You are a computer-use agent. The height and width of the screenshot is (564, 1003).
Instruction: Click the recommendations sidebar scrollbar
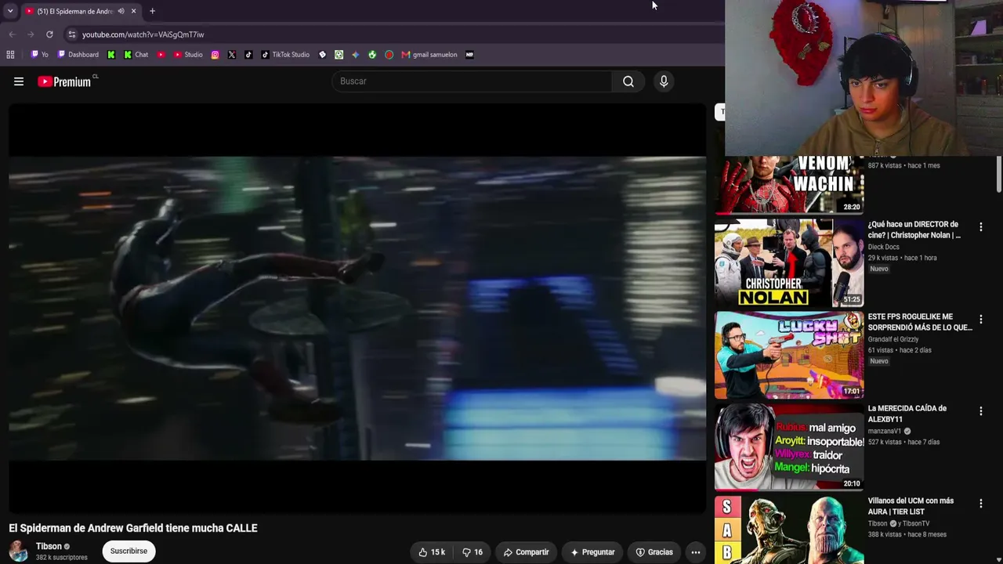pyautogui.click(x=998, y=174)
